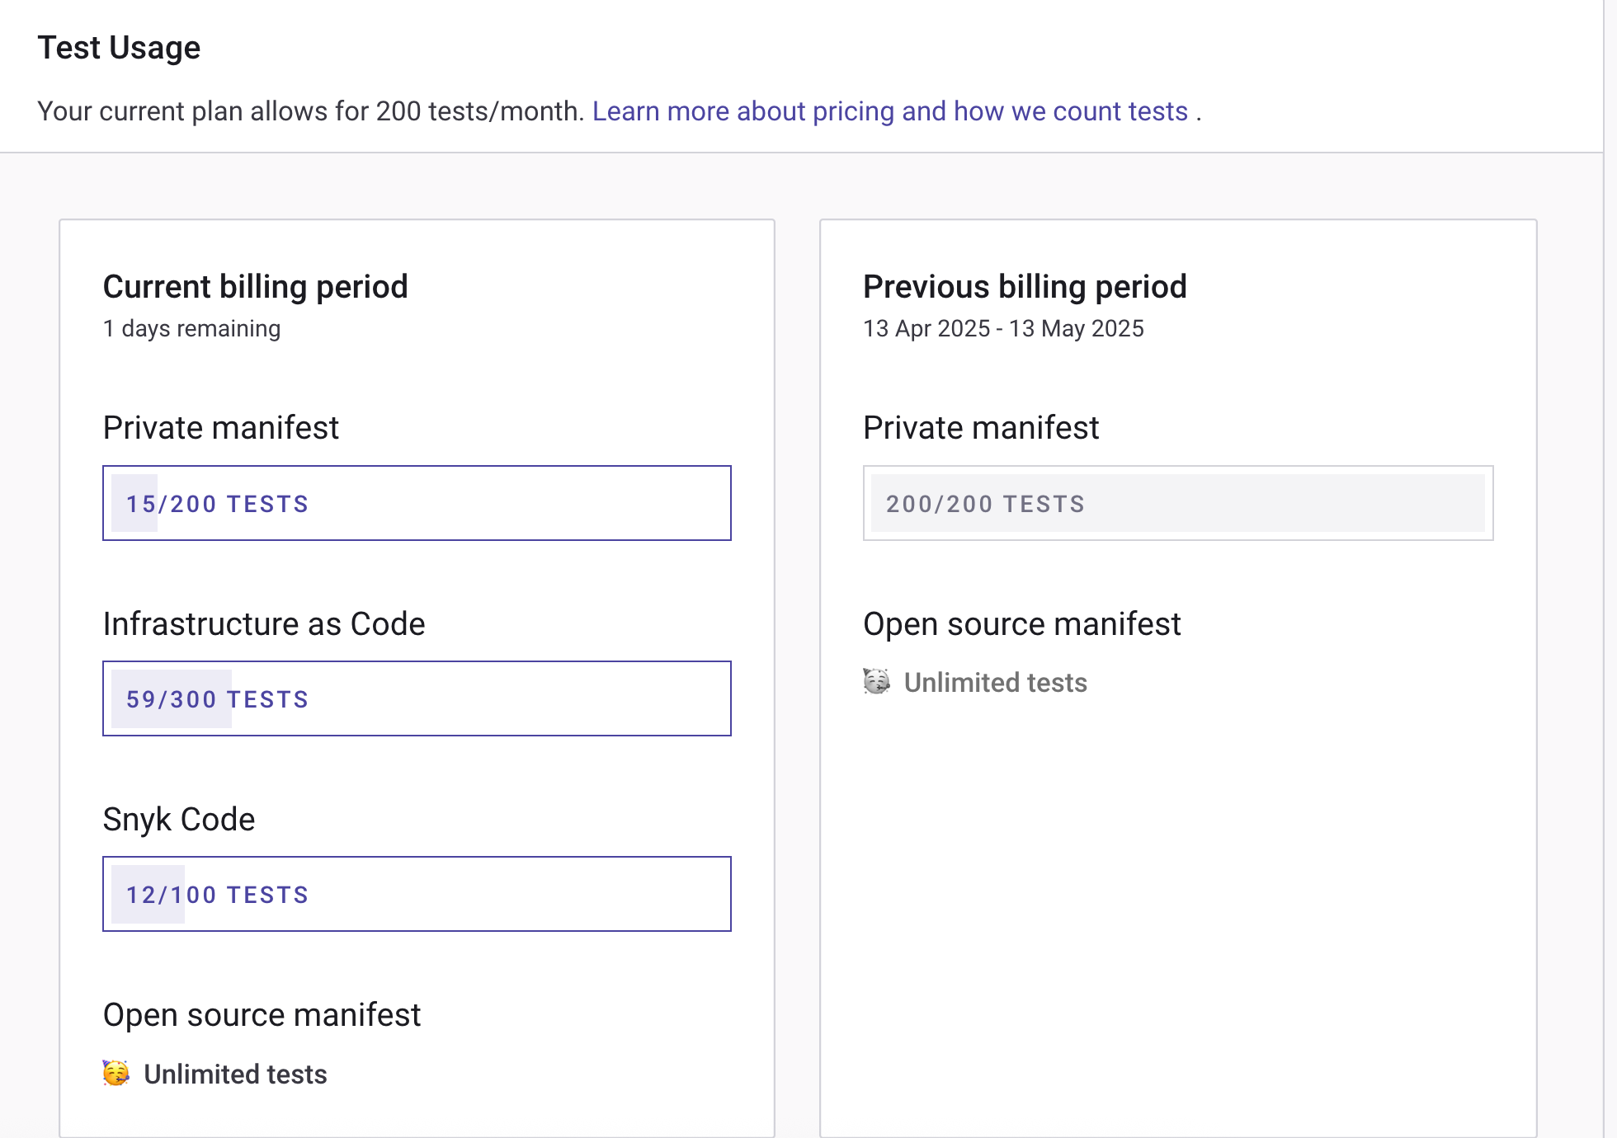Image resolution: width=1617 pixels, height=1138 pixels.
Task: Click the previous period 200/200 tests bar
Action: pyautogui.click(x=1177, y=503)
